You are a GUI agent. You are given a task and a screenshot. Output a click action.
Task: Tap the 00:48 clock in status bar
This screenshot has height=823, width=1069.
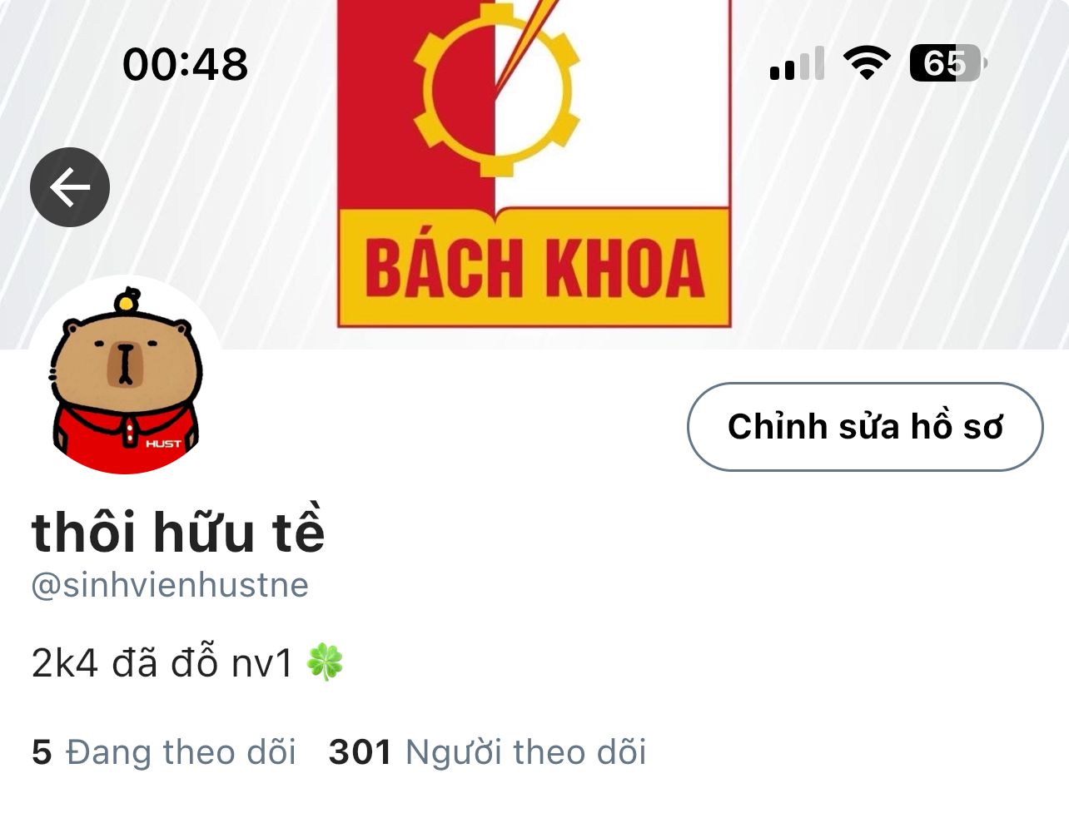[x=185, y=64]
